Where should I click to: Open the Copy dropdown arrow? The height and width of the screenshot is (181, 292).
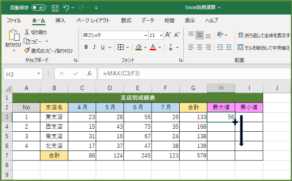[47, 41]
